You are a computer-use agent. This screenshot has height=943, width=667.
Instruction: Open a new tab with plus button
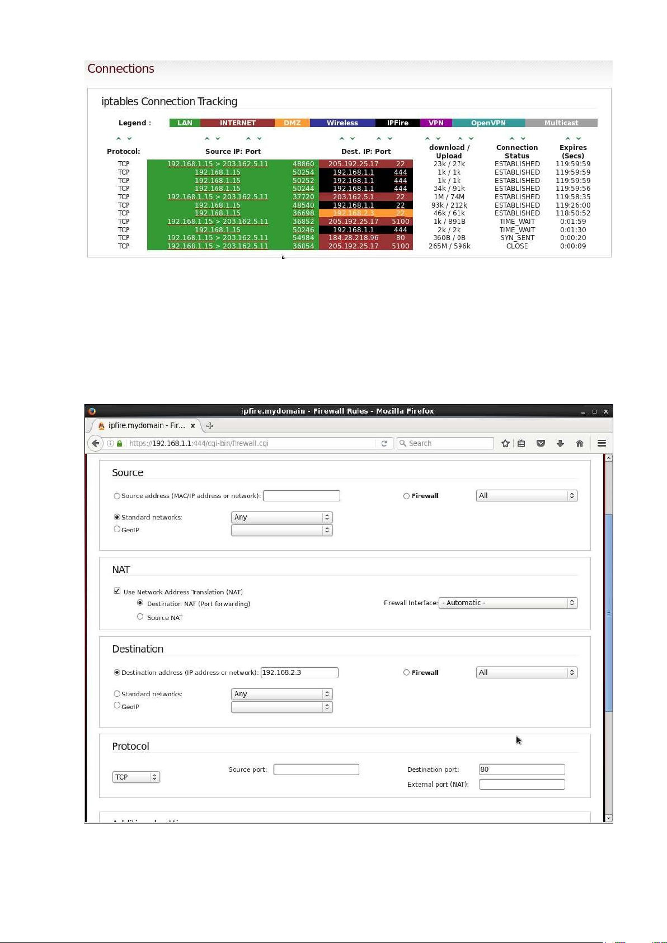[210, 426]
